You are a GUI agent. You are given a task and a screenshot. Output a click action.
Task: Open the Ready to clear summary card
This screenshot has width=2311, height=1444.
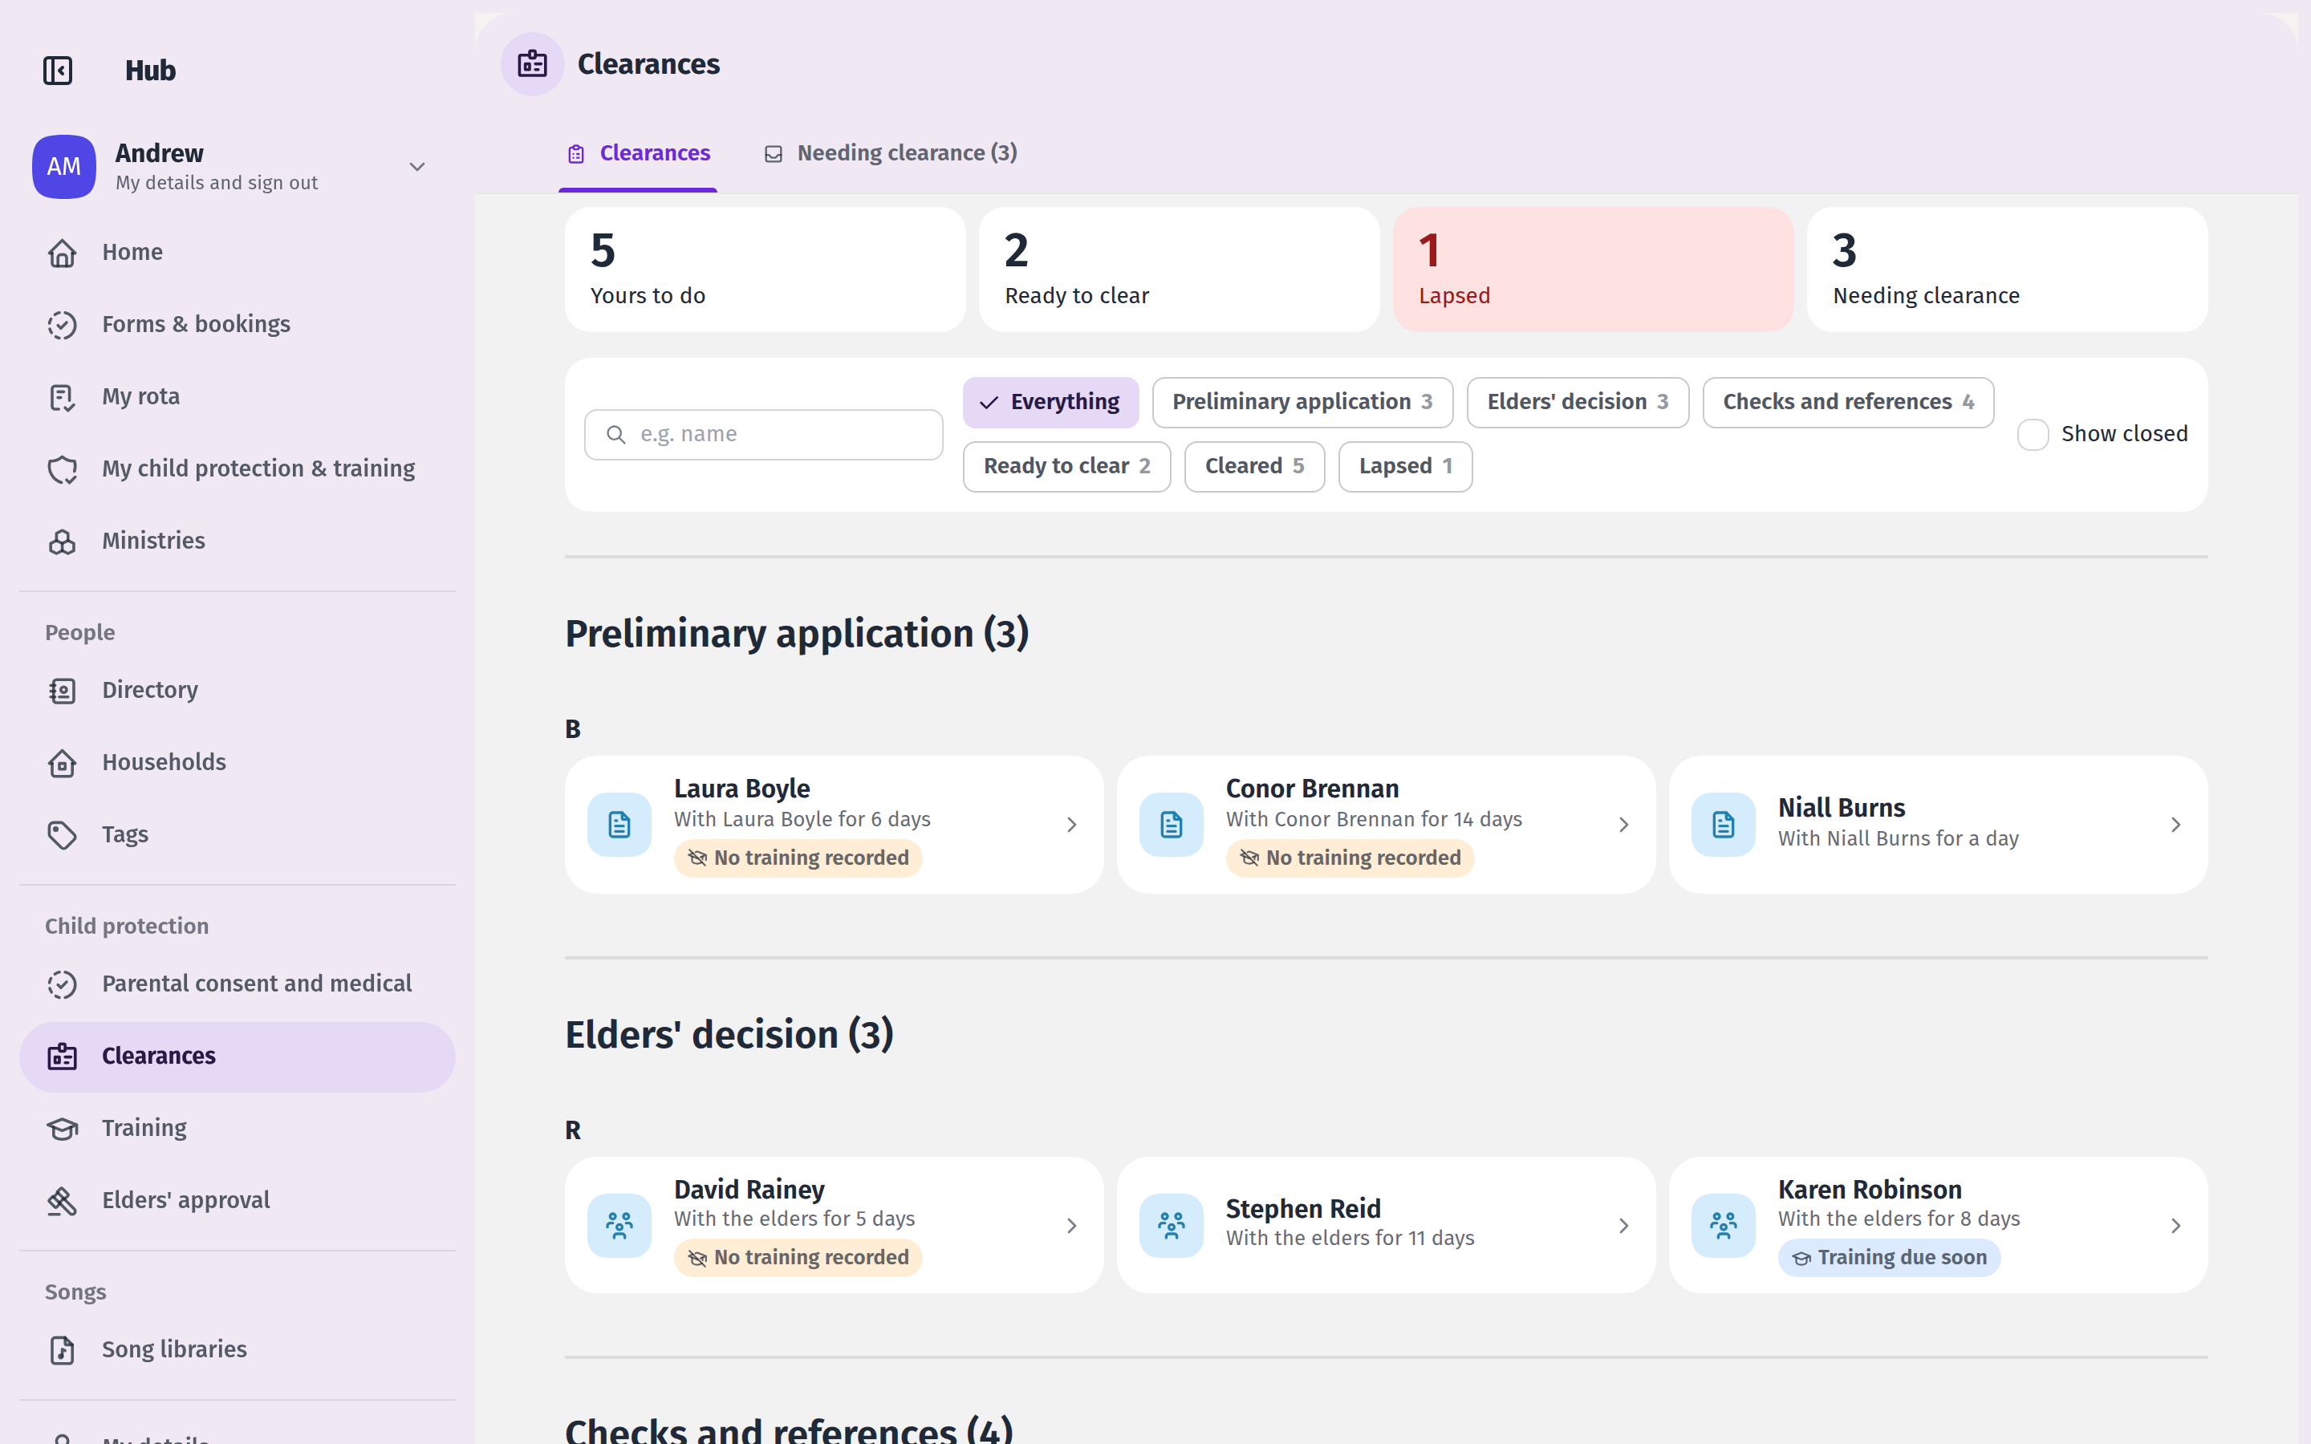click(x=1179, y=270)
